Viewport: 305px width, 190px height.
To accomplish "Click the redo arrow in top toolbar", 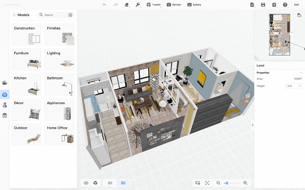I will tap(116, 4).
